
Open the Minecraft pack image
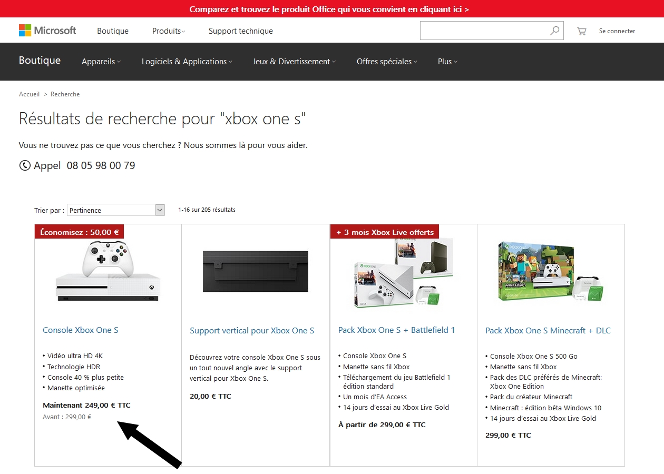(x=551, y=272)
